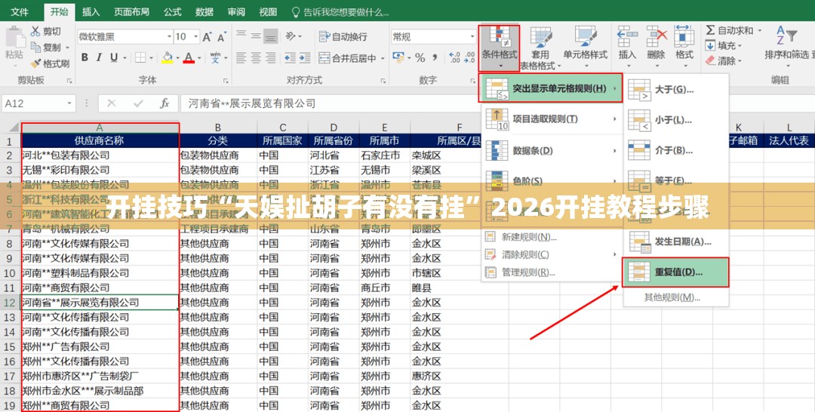Click the Select All corner triangle
The width and height of the screenshot is (815, 412).
point(13,128)
